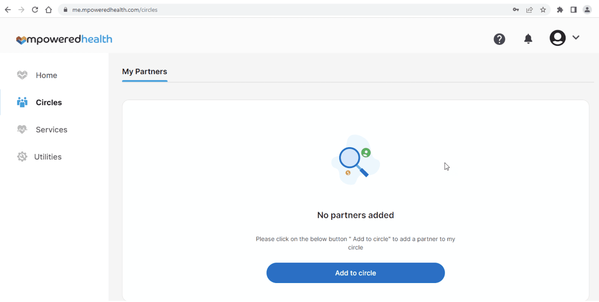599x302 pixels.
Task: Check notifications via the bell icon
Action: pyautogui.click(x=528, y=39)
